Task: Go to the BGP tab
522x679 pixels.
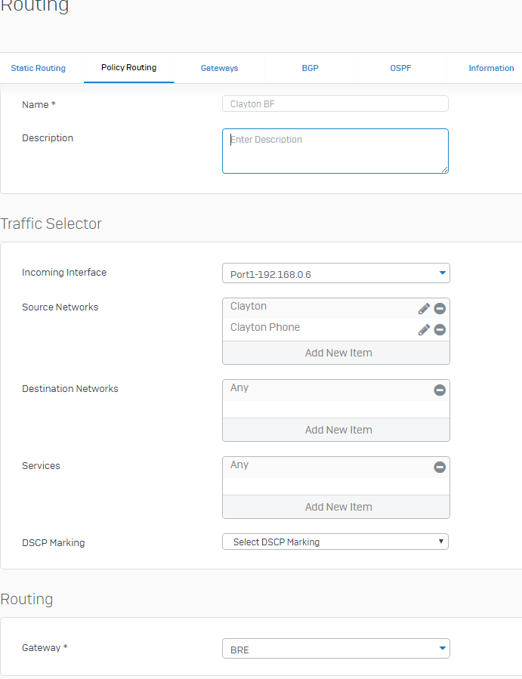Action: point(310,68)
